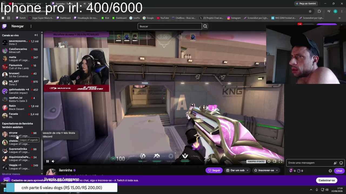Open bruceerj Só Na Conversa channel
This screenshot has height=194, width=346.
(x=20, y=75)
